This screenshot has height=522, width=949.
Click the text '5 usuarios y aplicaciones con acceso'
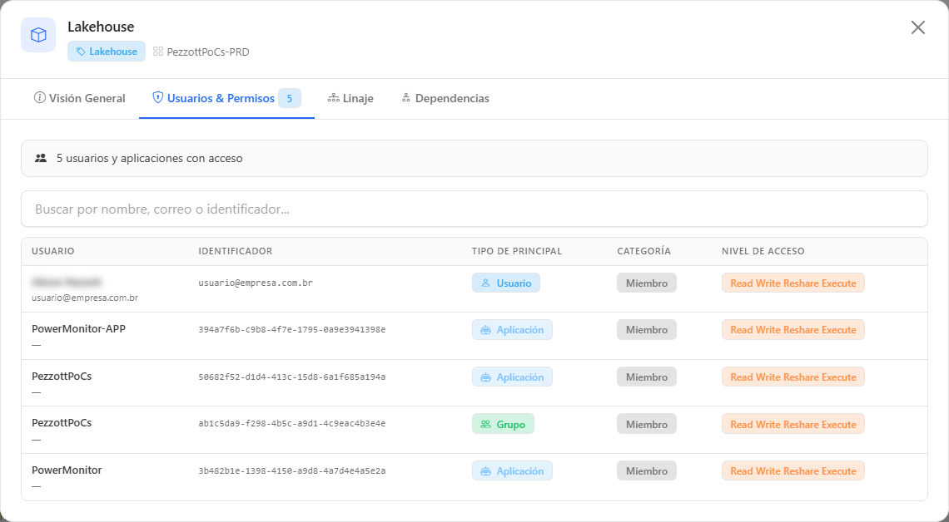[x=150, y=158]
